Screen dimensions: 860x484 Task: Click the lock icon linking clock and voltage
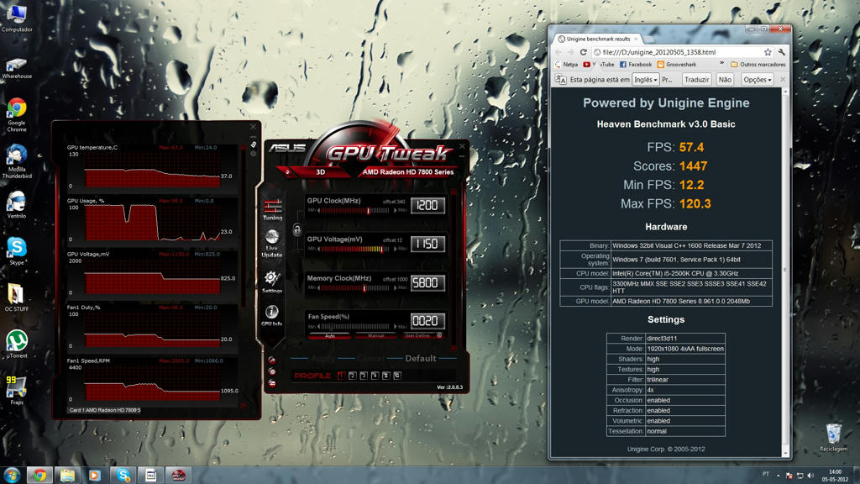(x=296, y=229)
